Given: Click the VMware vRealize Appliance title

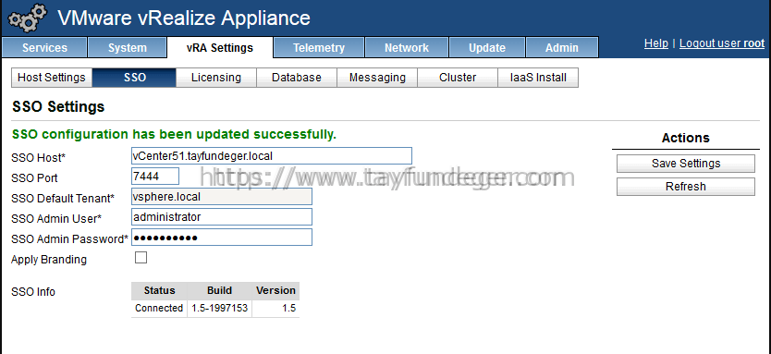Looking at the screenshot, I should [x=184, y=18].
